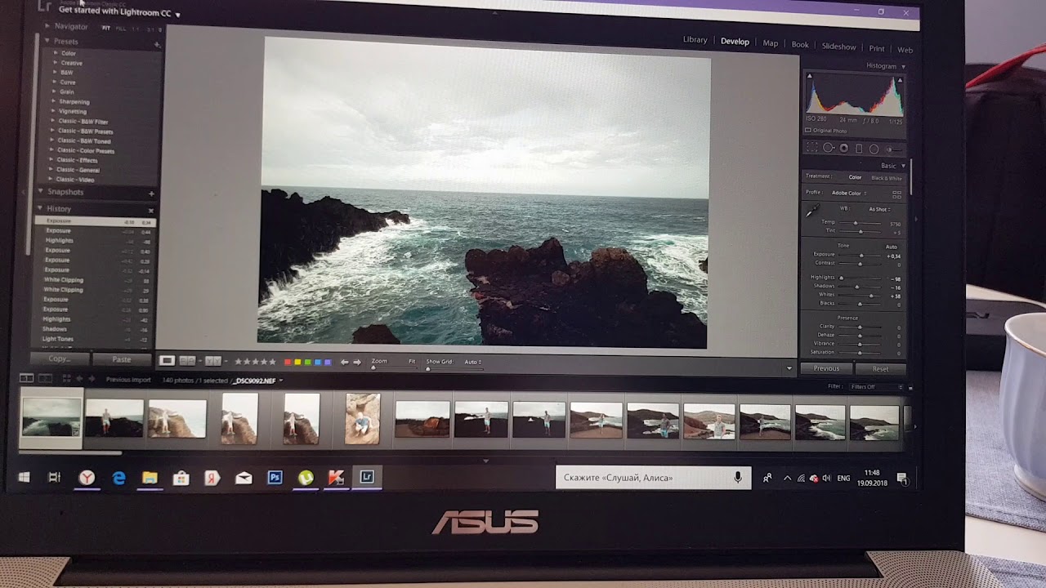Collapse the History panel
The width and height of the screenshot is (1046, 588).
pyautogui.click(x=40, y=209)
